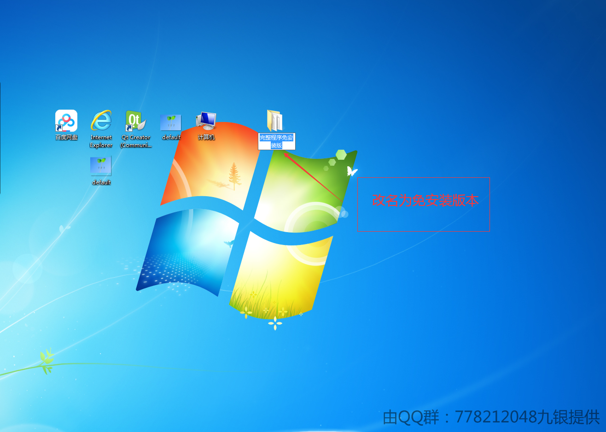
Task: Click the folder icon above the rename box
Action: [275, 121]
